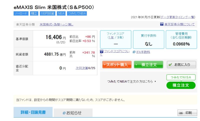
Task: Click the 次回決算 link
Action: pyautogui.click(x=82, y=68)
